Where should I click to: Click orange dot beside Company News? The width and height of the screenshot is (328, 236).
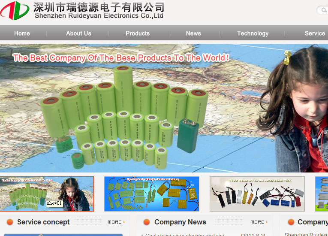147,222
